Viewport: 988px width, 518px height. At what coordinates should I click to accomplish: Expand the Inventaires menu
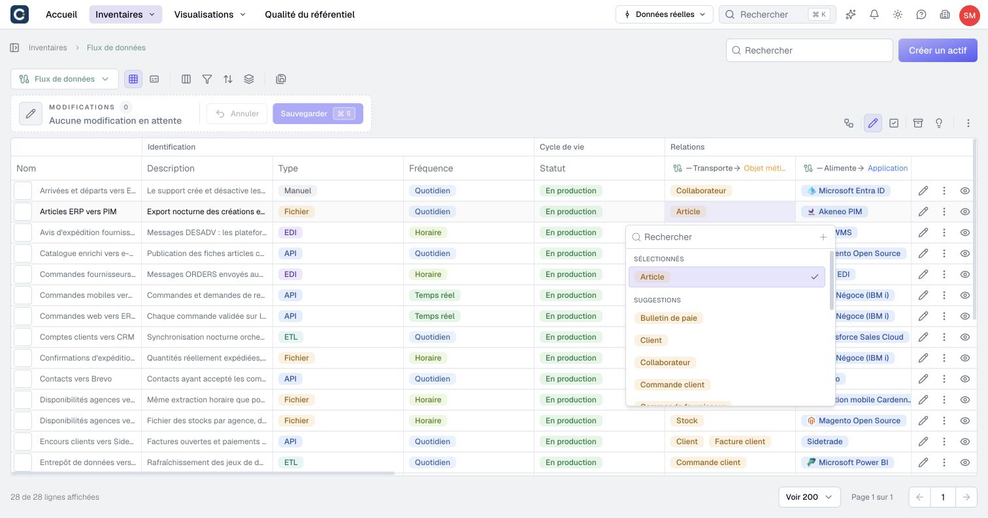tap(125, 14)
